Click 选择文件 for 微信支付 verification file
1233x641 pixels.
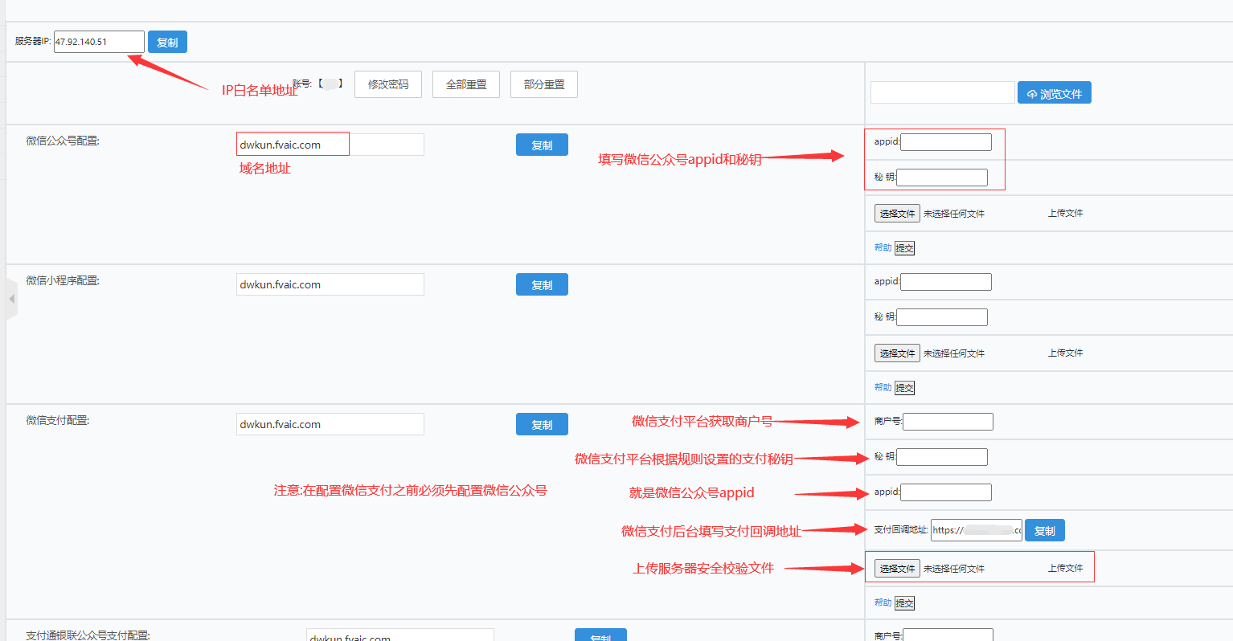pyautogui.click(x=897, y=569)
